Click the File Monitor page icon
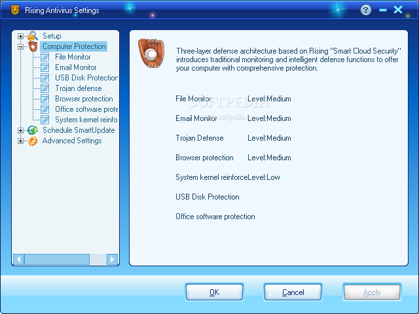Image resolution: width=419 pixels, height=314 pixels. coord(45,57)
